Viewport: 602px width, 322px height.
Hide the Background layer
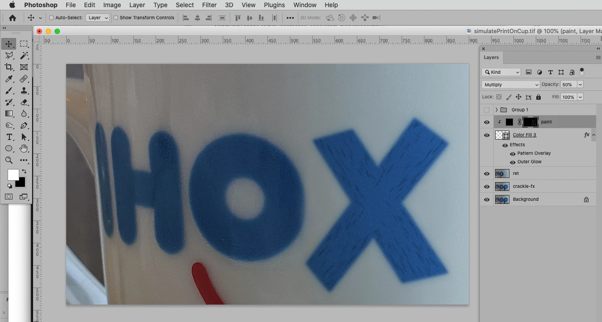[487, 199]
